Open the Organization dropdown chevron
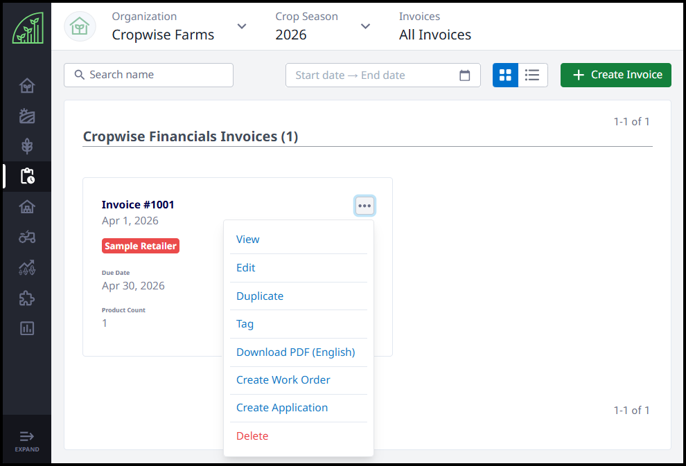The width and height of the screenshot is (686, 466). (242, 26)
